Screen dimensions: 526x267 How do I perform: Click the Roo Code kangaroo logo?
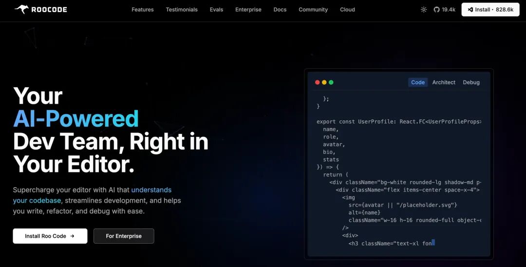click(21, 9)
